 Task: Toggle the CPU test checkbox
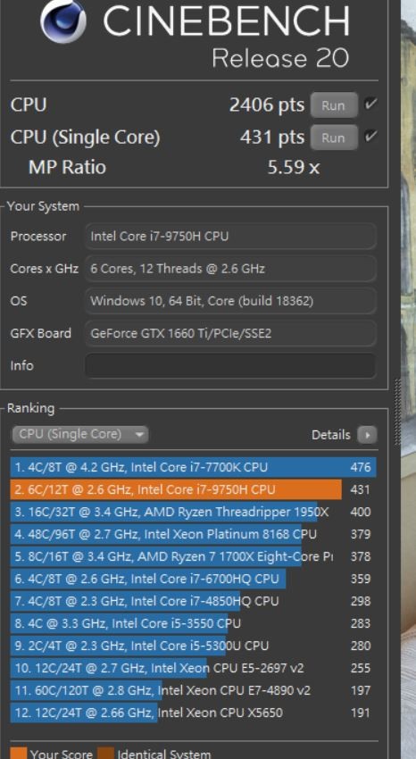(371, 104)
